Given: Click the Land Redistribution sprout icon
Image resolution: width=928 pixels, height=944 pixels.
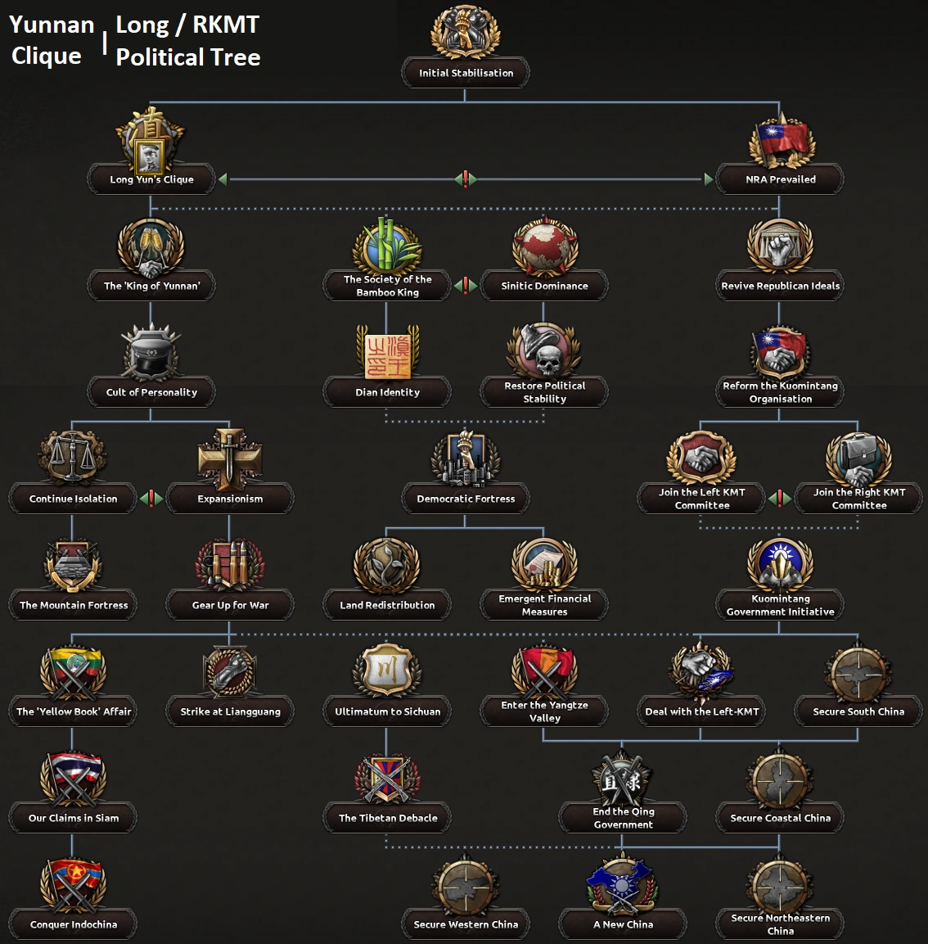Looking at the screenshot, I should 387,566.
